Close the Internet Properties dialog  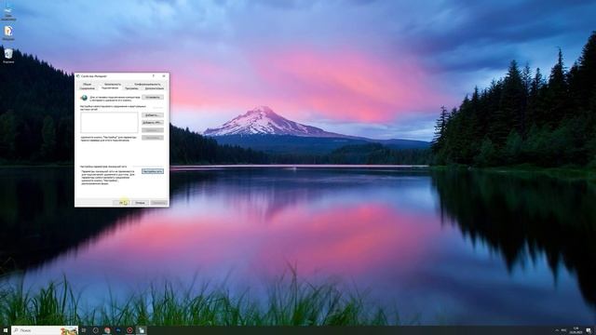click(x=164, y=76)
